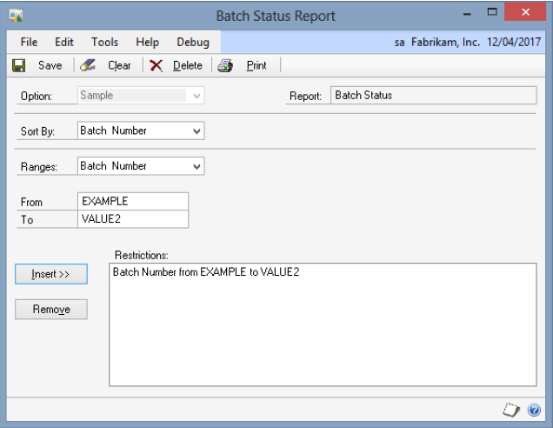Expand the Sort By dropdown
This screenshot has height=428, width=553.
pyautogui.click(x=197, y=131)
